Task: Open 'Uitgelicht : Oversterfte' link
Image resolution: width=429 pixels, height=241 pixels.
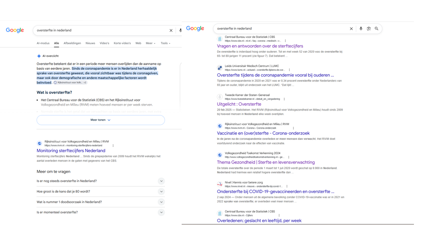Action: tap(239, 104)
